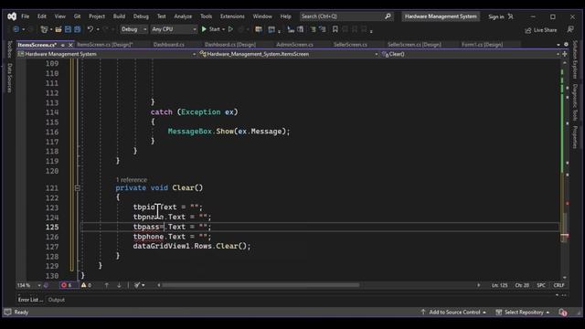This screenshot has height=329, width=585.
Task: Open the Extensions menu
Action: pyautogui.click(x=232, y=16)
